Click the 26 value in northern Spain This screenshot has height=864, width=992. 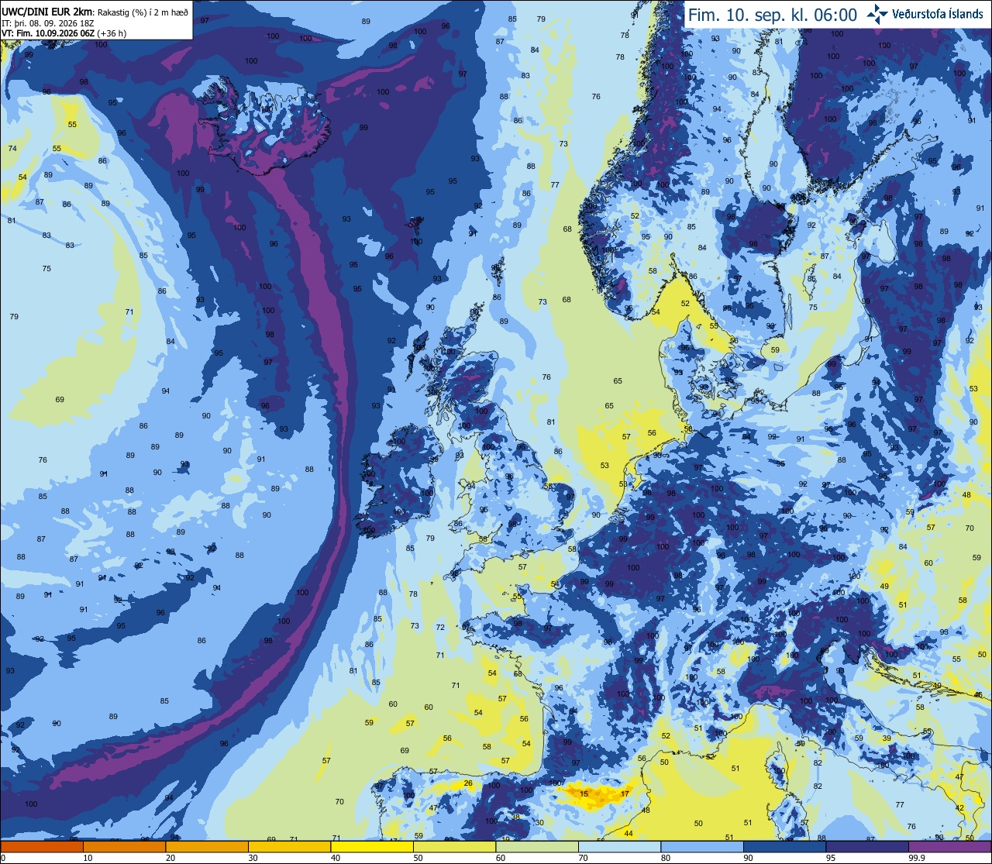click(x=468, y=783)
